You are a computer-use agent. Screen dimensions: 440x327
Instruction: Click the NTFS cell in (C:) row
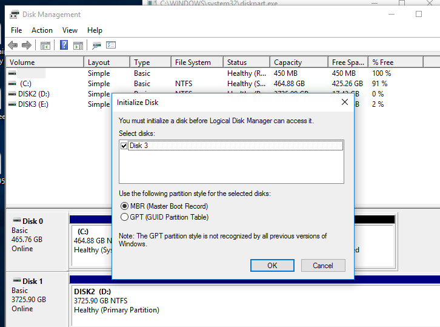coord(184,84)
